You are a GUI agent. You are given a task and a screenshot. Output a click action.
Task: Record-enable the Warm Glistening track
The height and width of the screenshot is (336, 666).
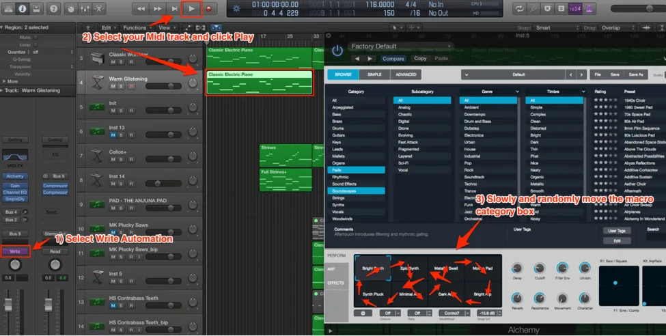(131, 86)
